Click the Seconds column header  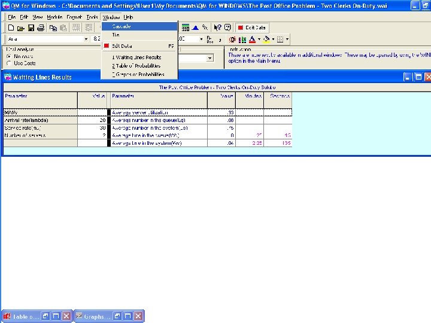pos(278,100)
